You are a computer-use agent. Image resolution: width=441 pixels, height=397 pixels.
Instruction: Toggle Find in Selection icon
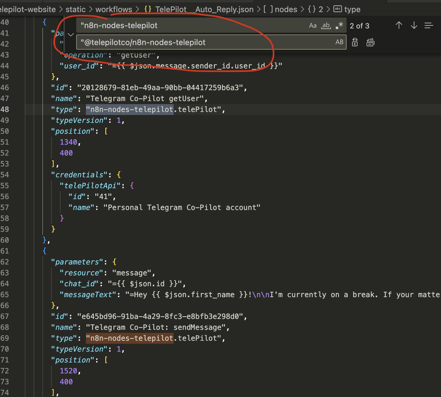[x=429, y=25]
